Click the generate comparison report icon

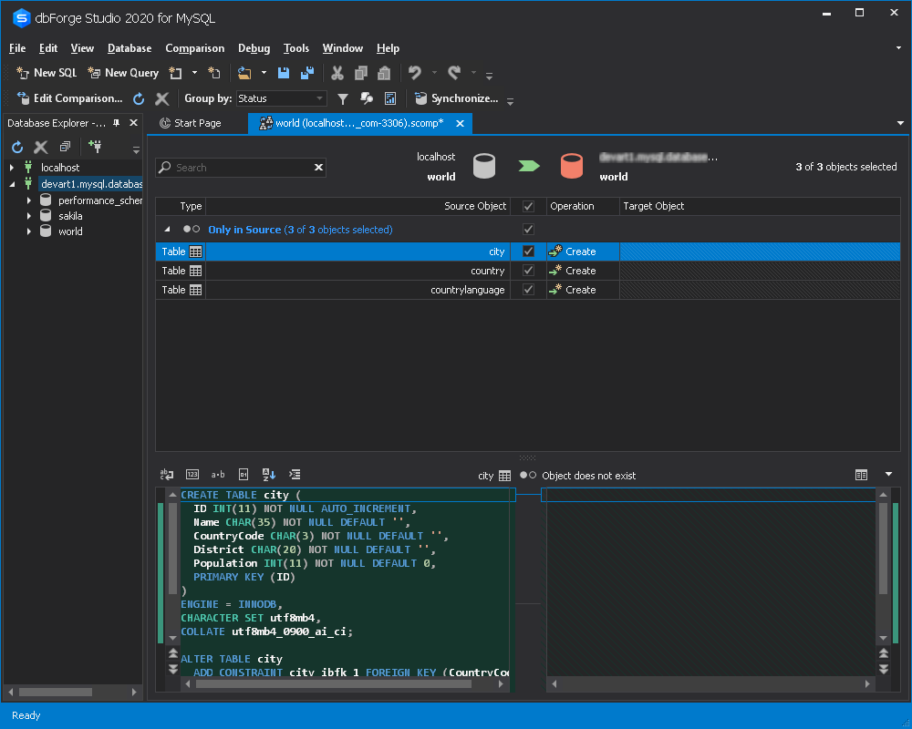(x=390, y=98)
